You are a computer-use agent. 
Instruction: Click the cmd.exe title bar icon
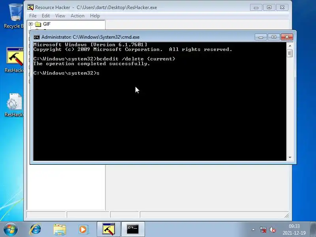37,37
